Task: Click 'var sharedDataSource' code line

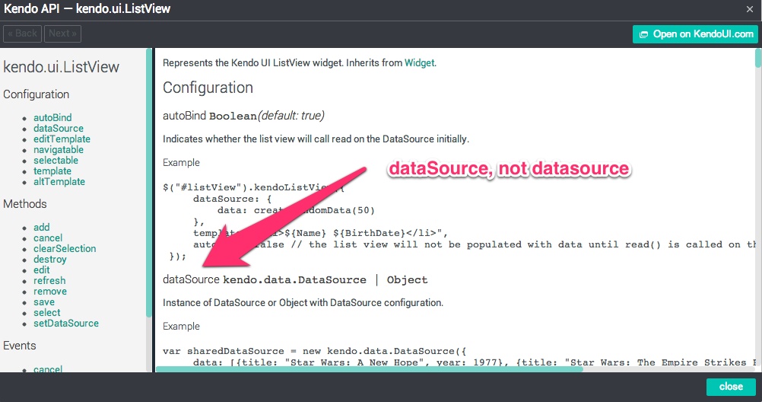Action: [314, 351]
